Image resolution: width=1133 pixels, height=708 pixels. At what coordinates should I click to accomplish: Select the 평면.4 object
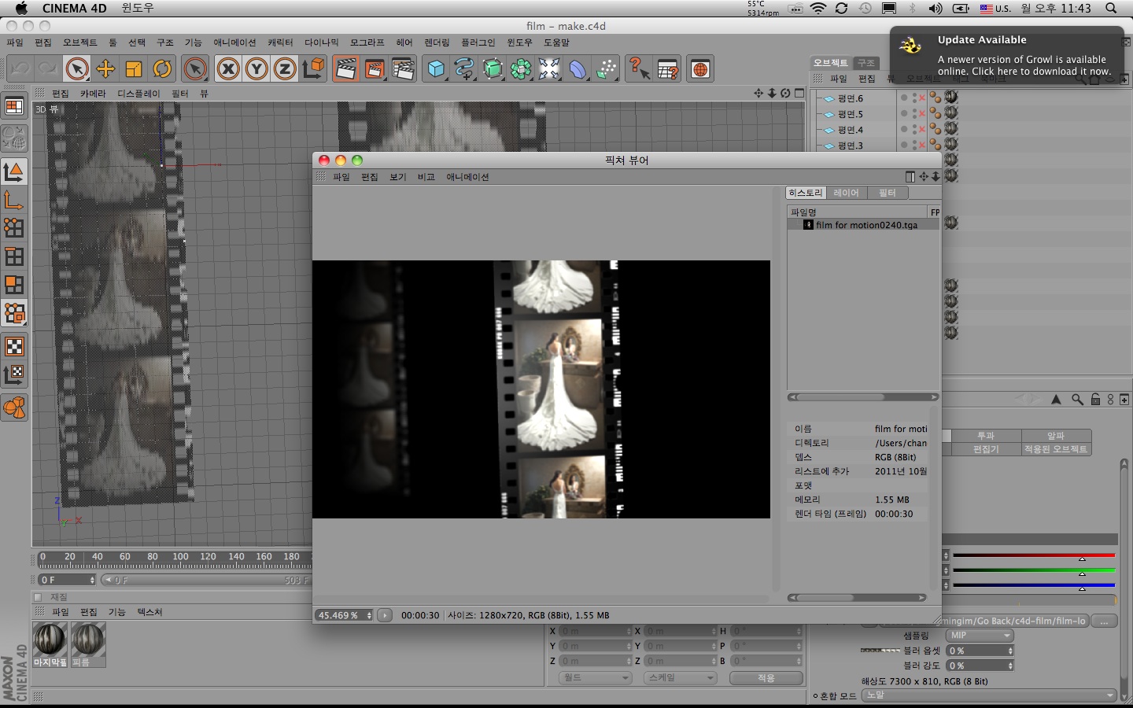click(850, 130)
